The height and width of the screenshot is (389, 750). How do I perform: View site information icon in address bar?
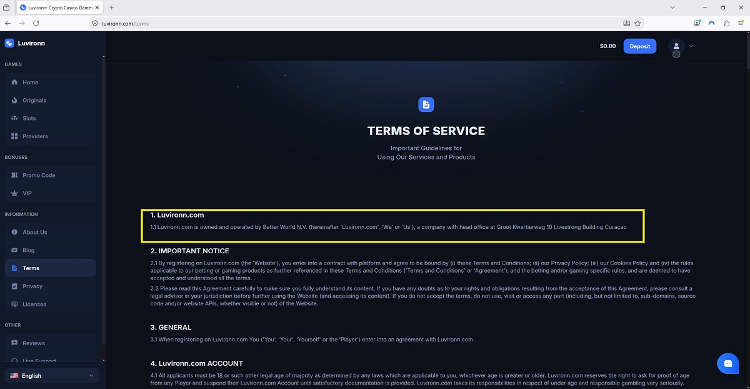pos(95,23)
